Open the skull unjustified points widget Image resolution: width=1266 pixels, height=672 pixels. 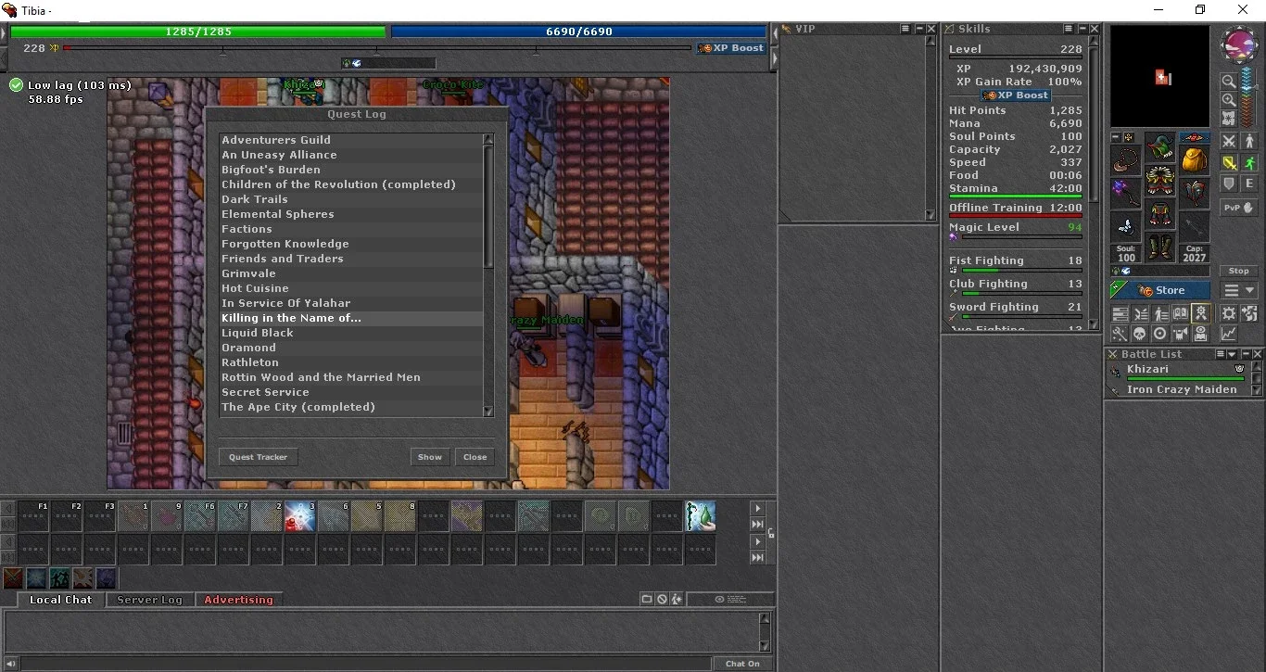click(1141, 334)
